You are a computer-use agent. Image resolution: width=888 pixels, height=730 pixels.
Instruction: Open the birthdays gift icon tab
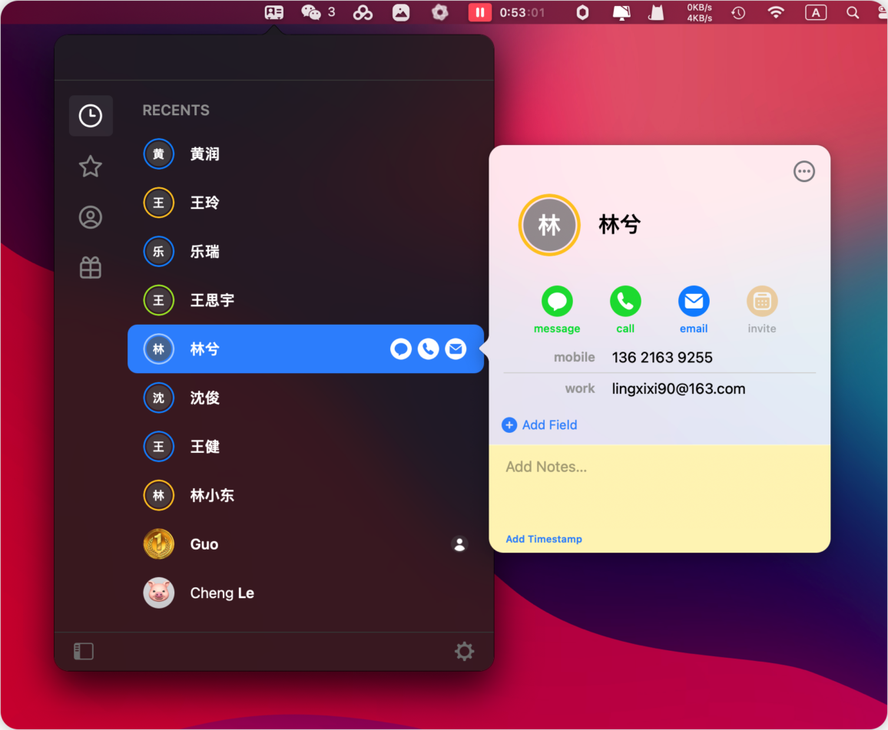coord(91,268)
